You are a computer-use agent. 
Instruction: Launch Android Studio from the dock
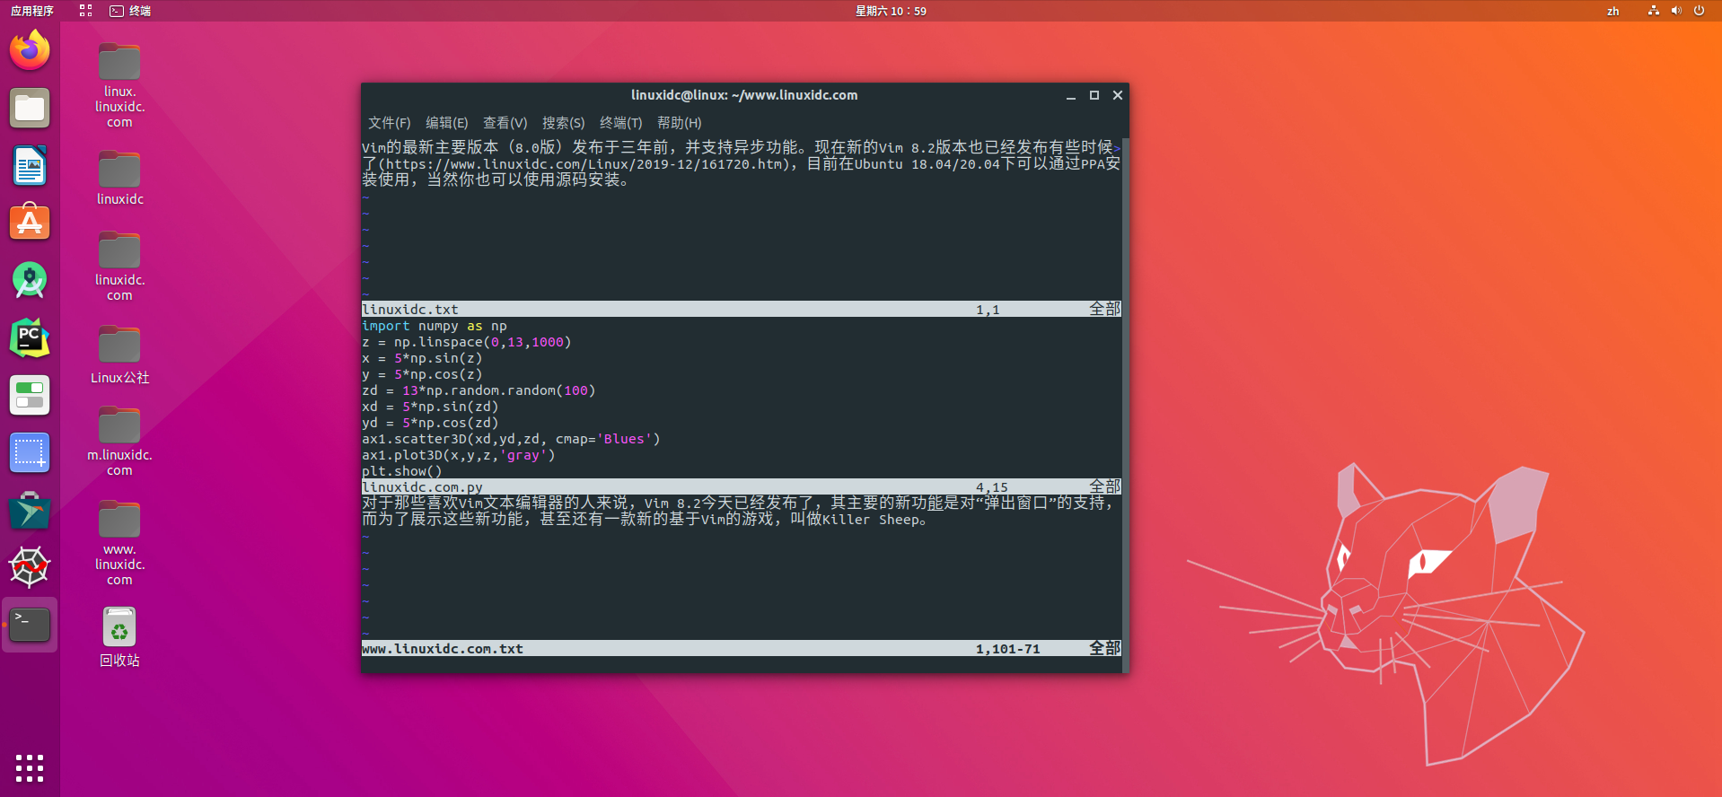pyautogui.click(x=30, y=281)
